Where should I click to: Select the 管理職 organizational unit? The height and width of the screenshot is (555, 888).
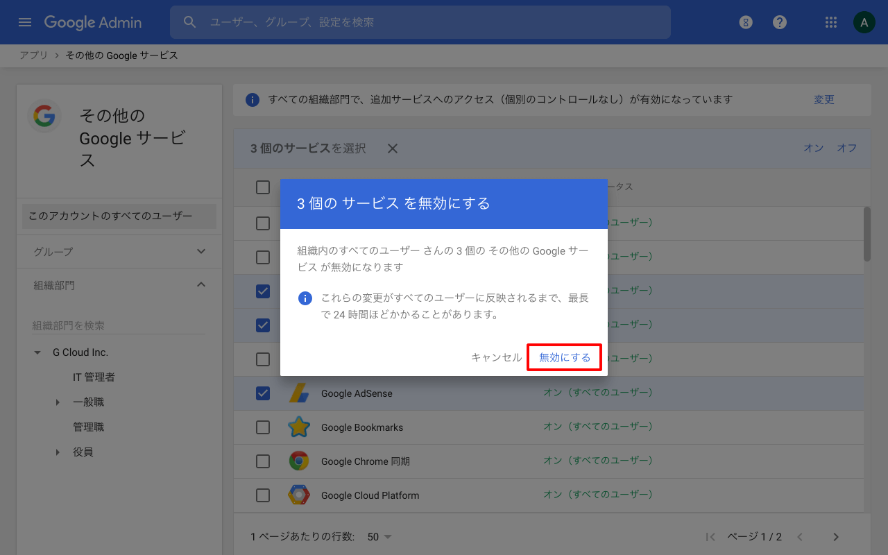click(89, 427)
